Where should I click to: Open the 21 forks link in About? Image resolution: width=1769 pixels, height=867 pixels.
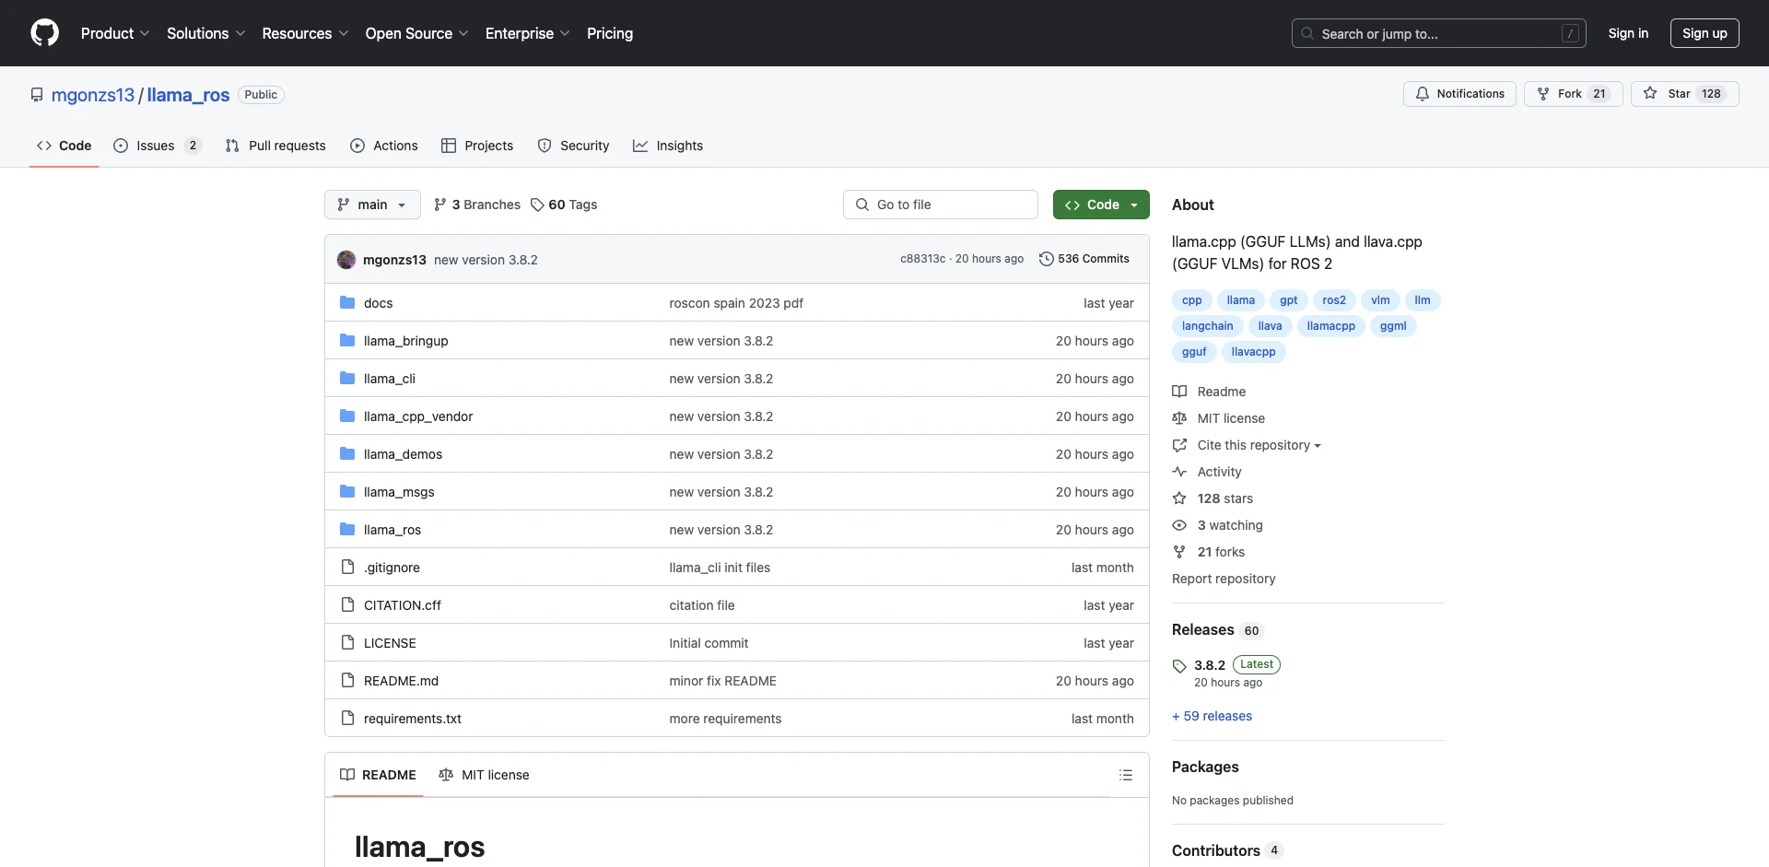click(x=1221, y=552)
